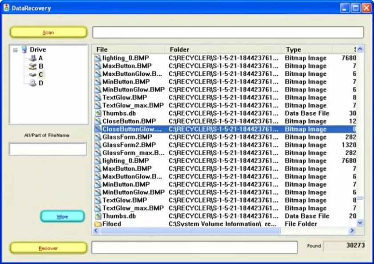Click the bitmap icon next to TextGlow.BMP
This screenshot has height=264, width=374.
click(98, 97)
